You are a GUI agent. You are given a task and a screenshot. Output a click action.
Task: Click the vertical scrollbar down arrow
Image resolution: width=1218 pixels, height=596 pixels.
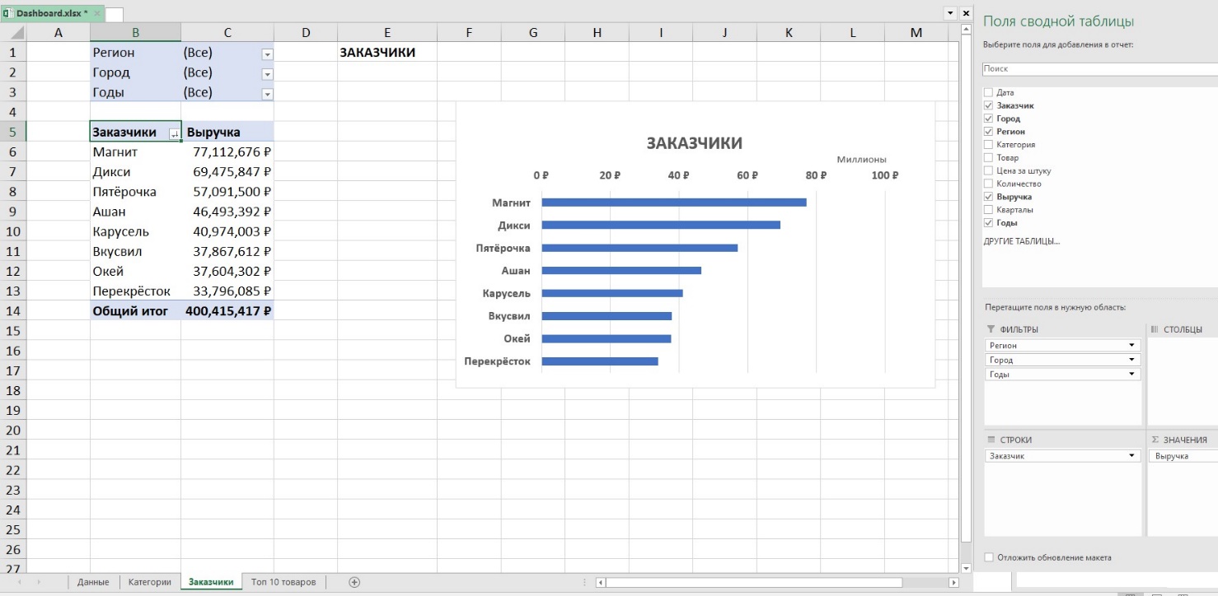[966, 568]
